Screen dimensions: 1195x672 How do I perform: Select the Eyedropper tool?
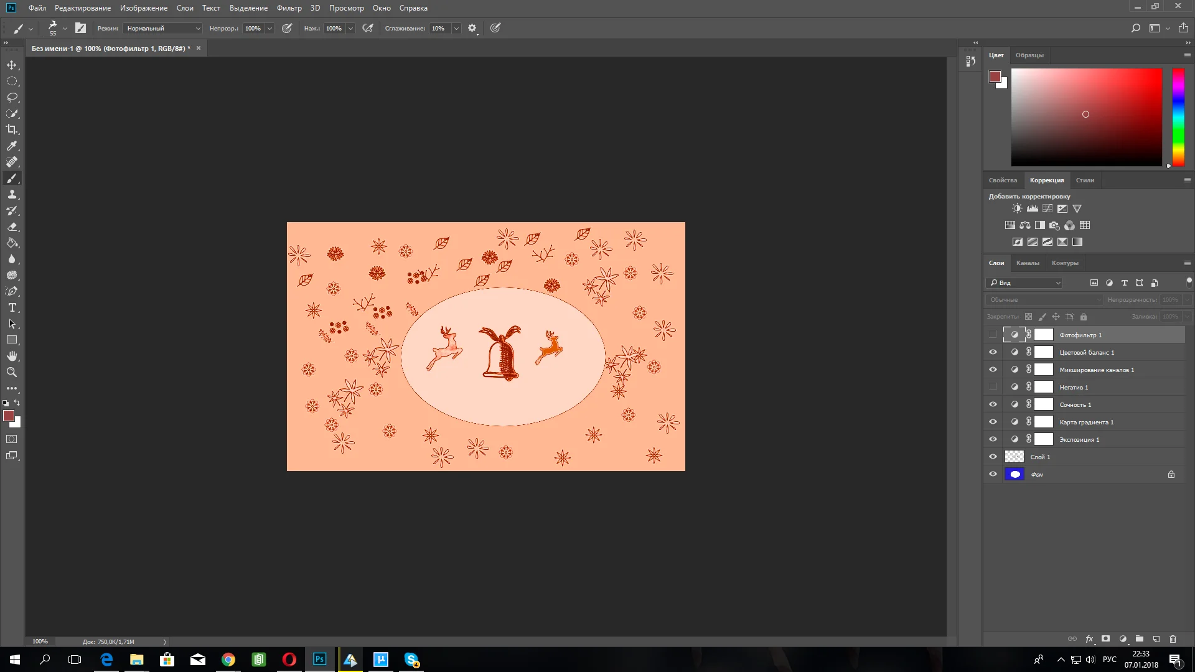12,146
